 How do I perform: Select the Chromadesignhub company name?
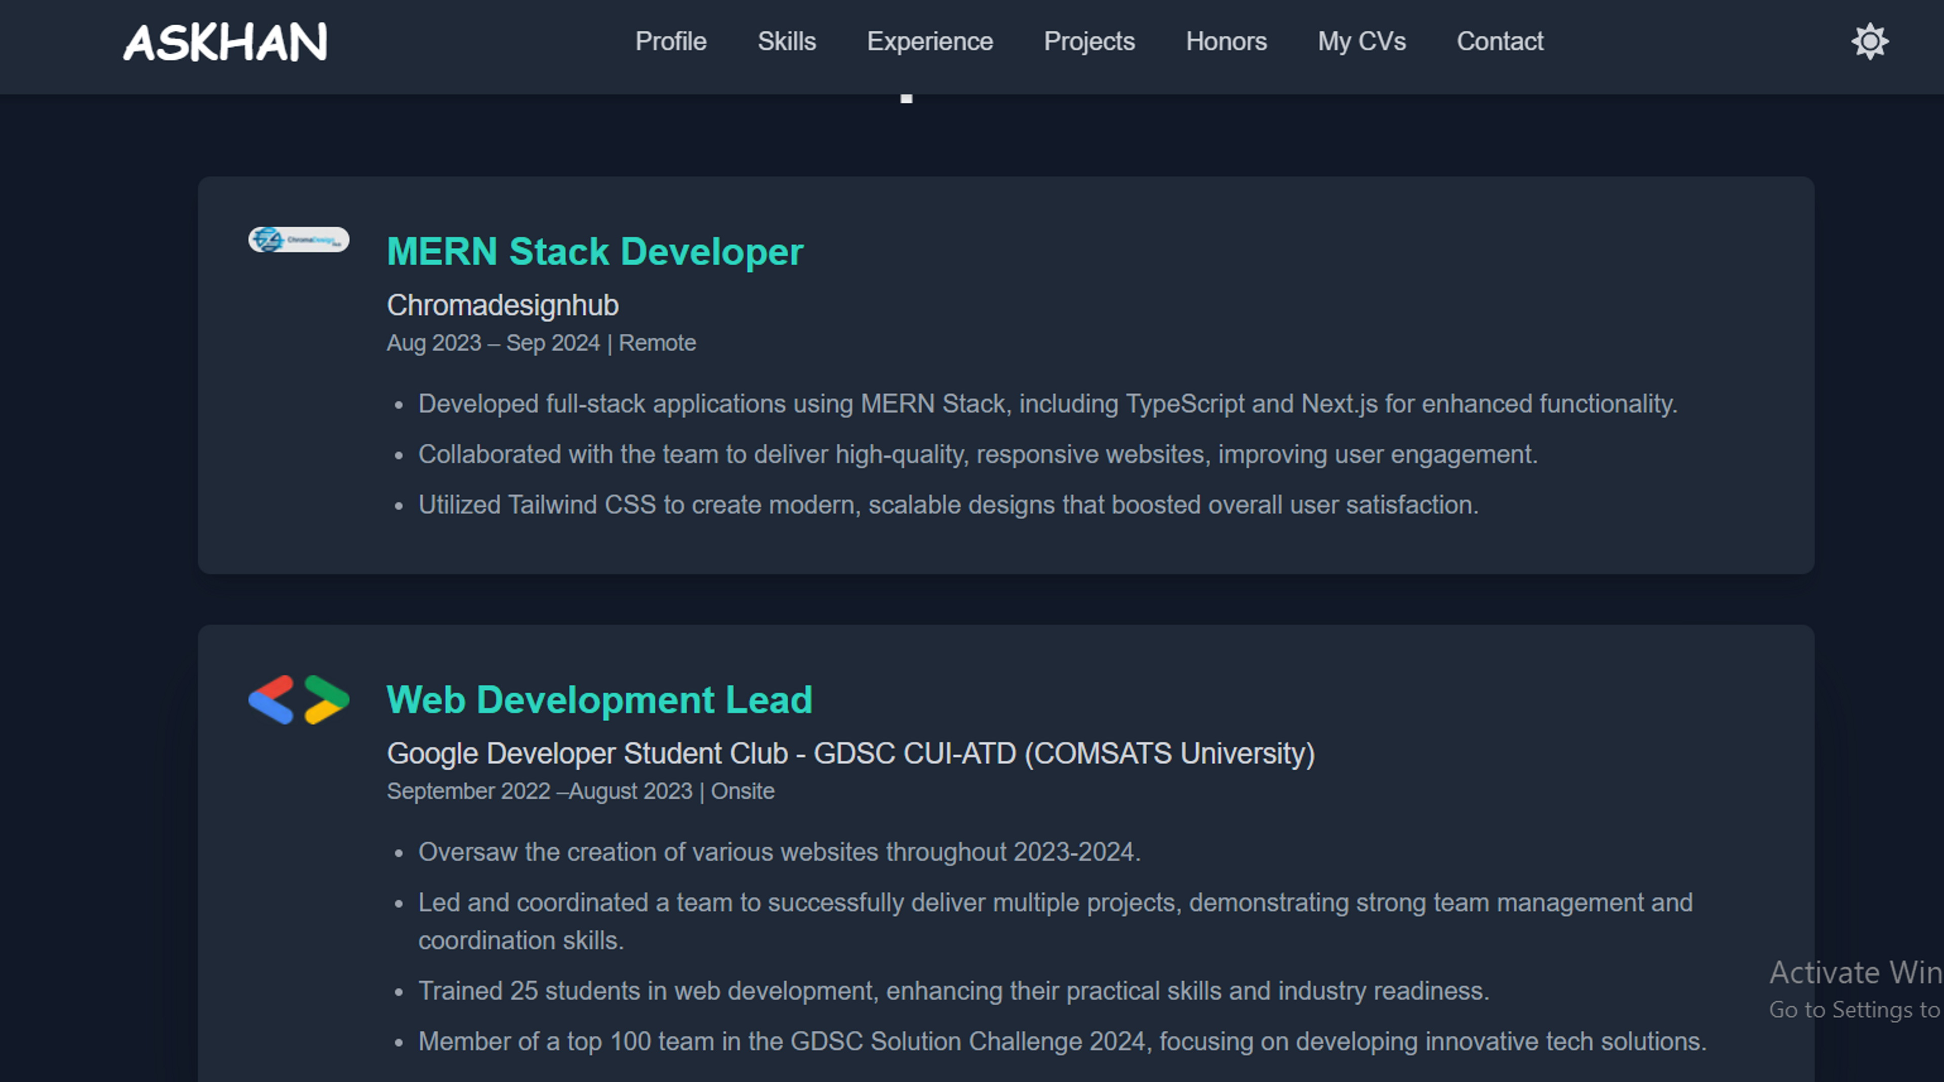click(x=503, y=306)
